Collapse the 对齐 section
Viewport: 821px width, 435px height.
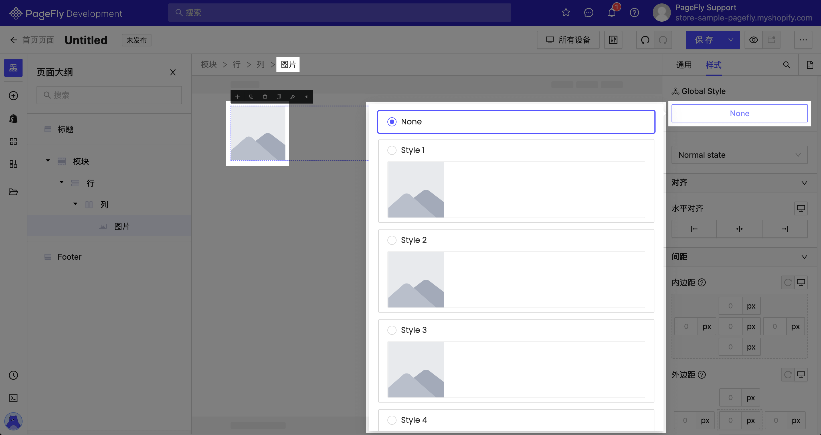point(804,183)
